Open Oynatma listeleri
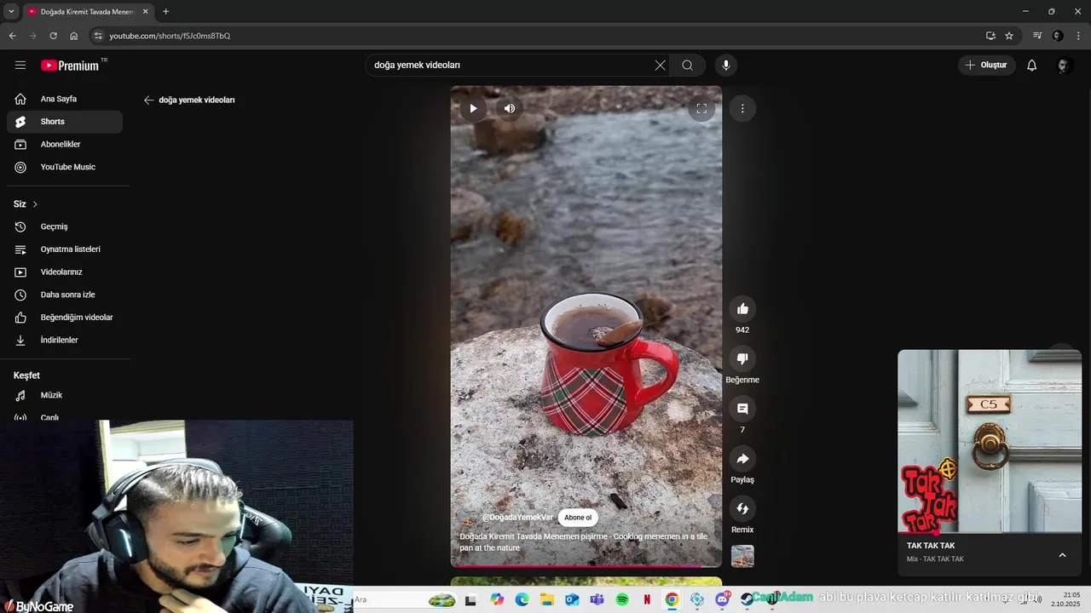This screenshot has width=1091, height=613. coord(65,249)
